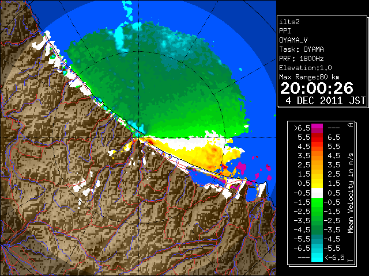Click the white band in velocity color scale

point(317,193)
